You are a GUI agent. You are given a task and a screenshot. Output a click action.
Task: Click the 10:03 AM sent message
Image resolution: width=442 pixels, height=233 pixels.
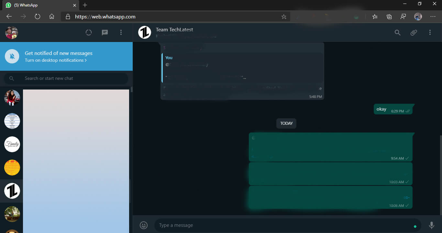[x=331, y=174]
